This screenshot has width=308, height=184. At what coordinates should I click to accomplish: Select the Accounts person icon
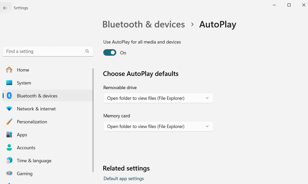(9, 147)
